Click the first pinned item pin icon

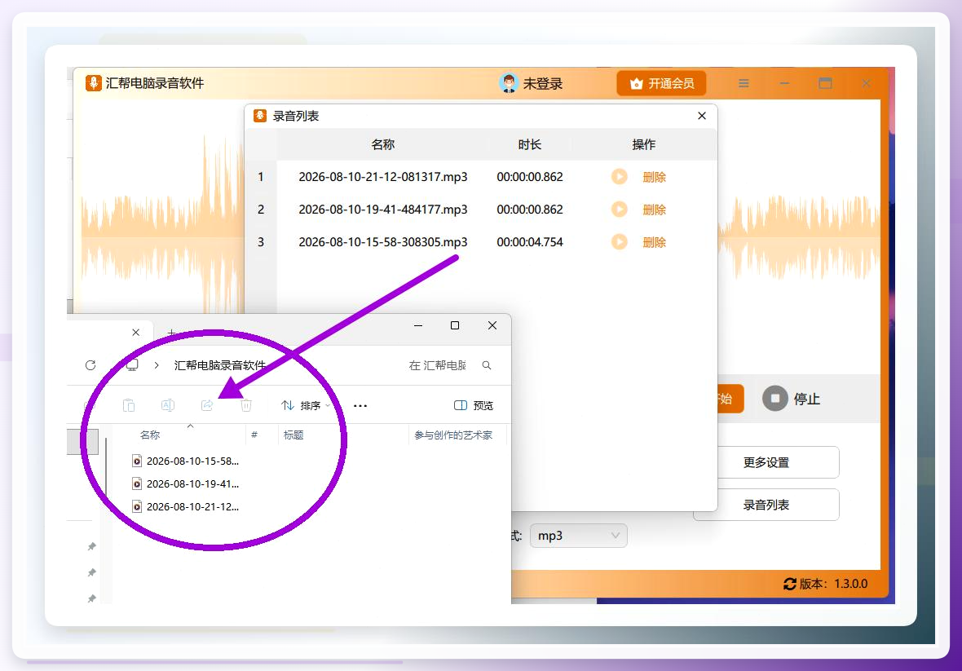(x=91, y=546)
